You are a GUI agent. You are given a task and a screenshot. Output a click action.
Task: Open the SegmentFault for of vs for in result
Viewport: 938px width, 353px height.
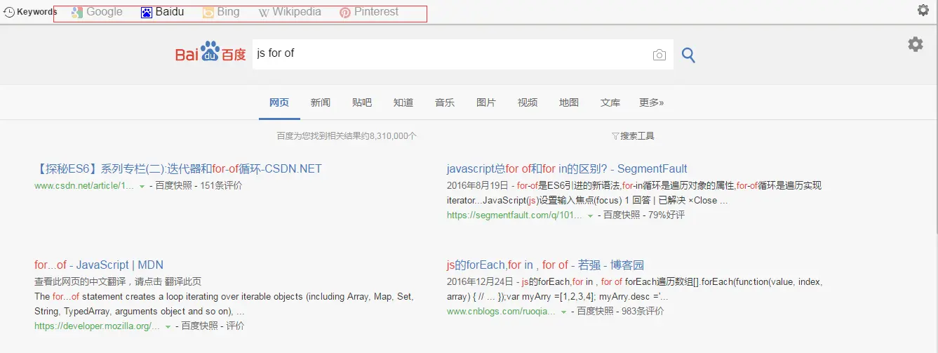(567, 168)
